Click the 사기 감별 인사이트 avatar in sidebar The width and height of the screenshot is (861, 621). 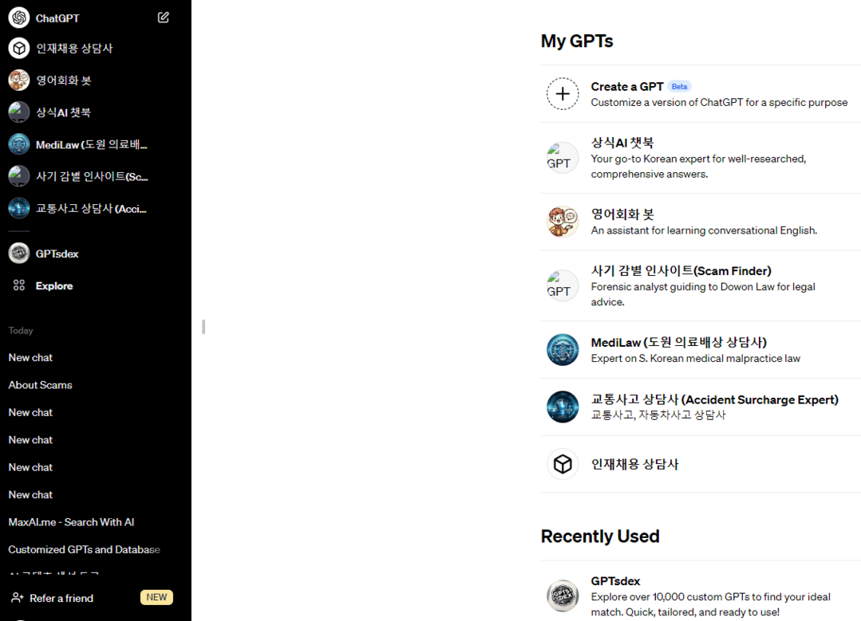pyautogui.click(x=19, y=176)
